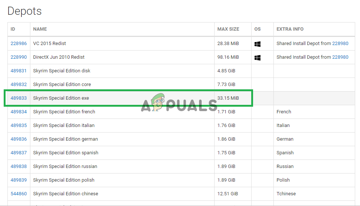This screenshot has height=206, width=360.
Task: Click 228980 link in DirectX Jun 2010 row
Action: [x=340, y=57]
